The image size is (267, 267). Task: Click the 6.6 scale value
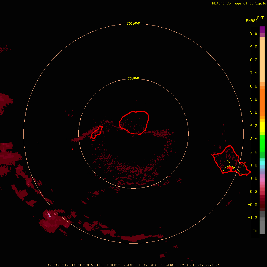click(x=254, y=86)
